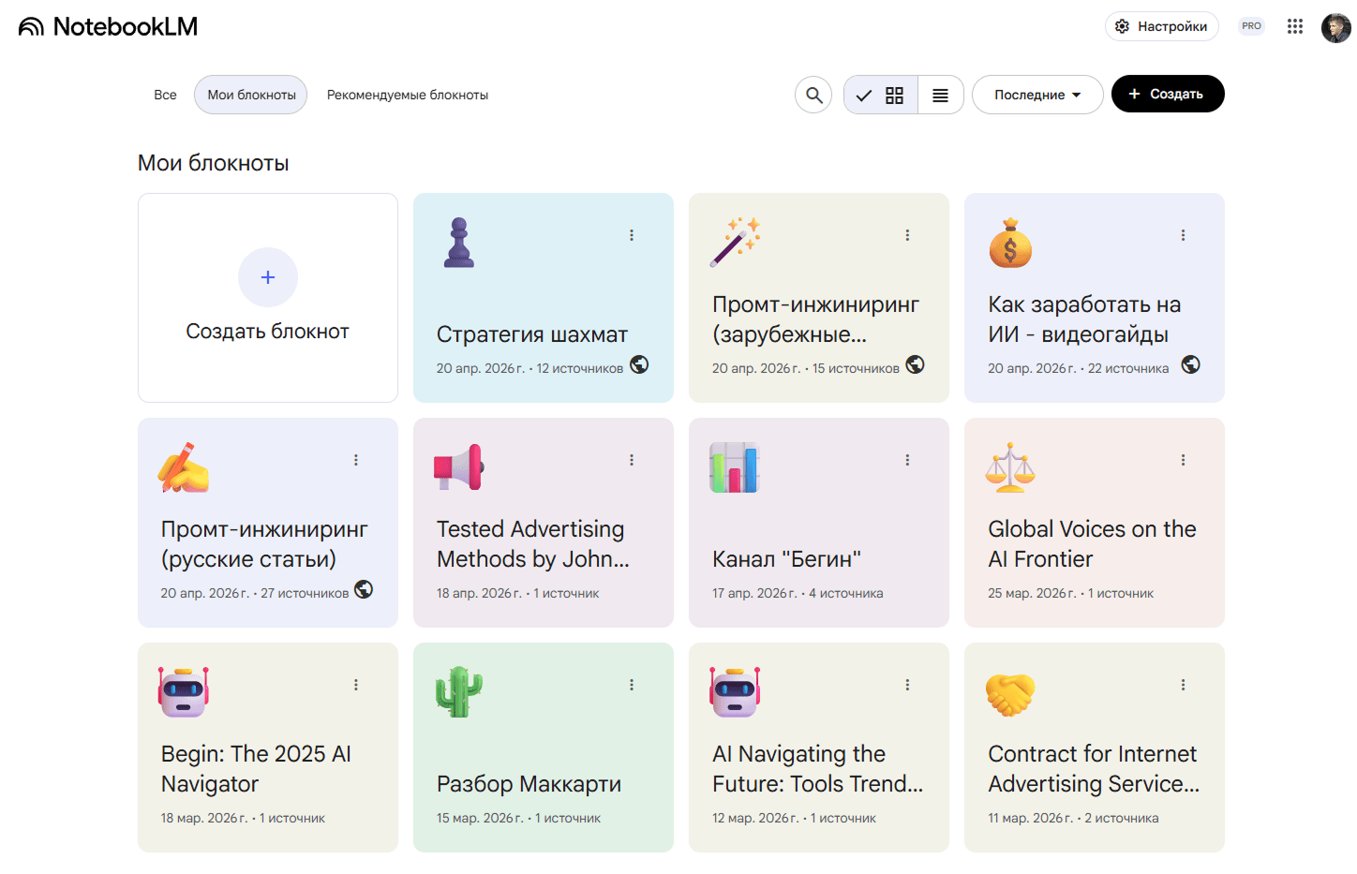Click the globe icon on Стратегия шахмат
The image size is (1357, 874).
(x=639, y=364)
